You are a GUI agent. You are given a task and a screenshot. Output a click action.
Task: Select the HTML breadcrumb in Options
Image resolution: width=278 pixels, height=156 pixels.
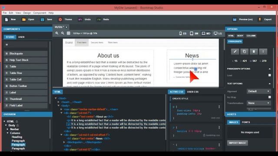(231, 36)
